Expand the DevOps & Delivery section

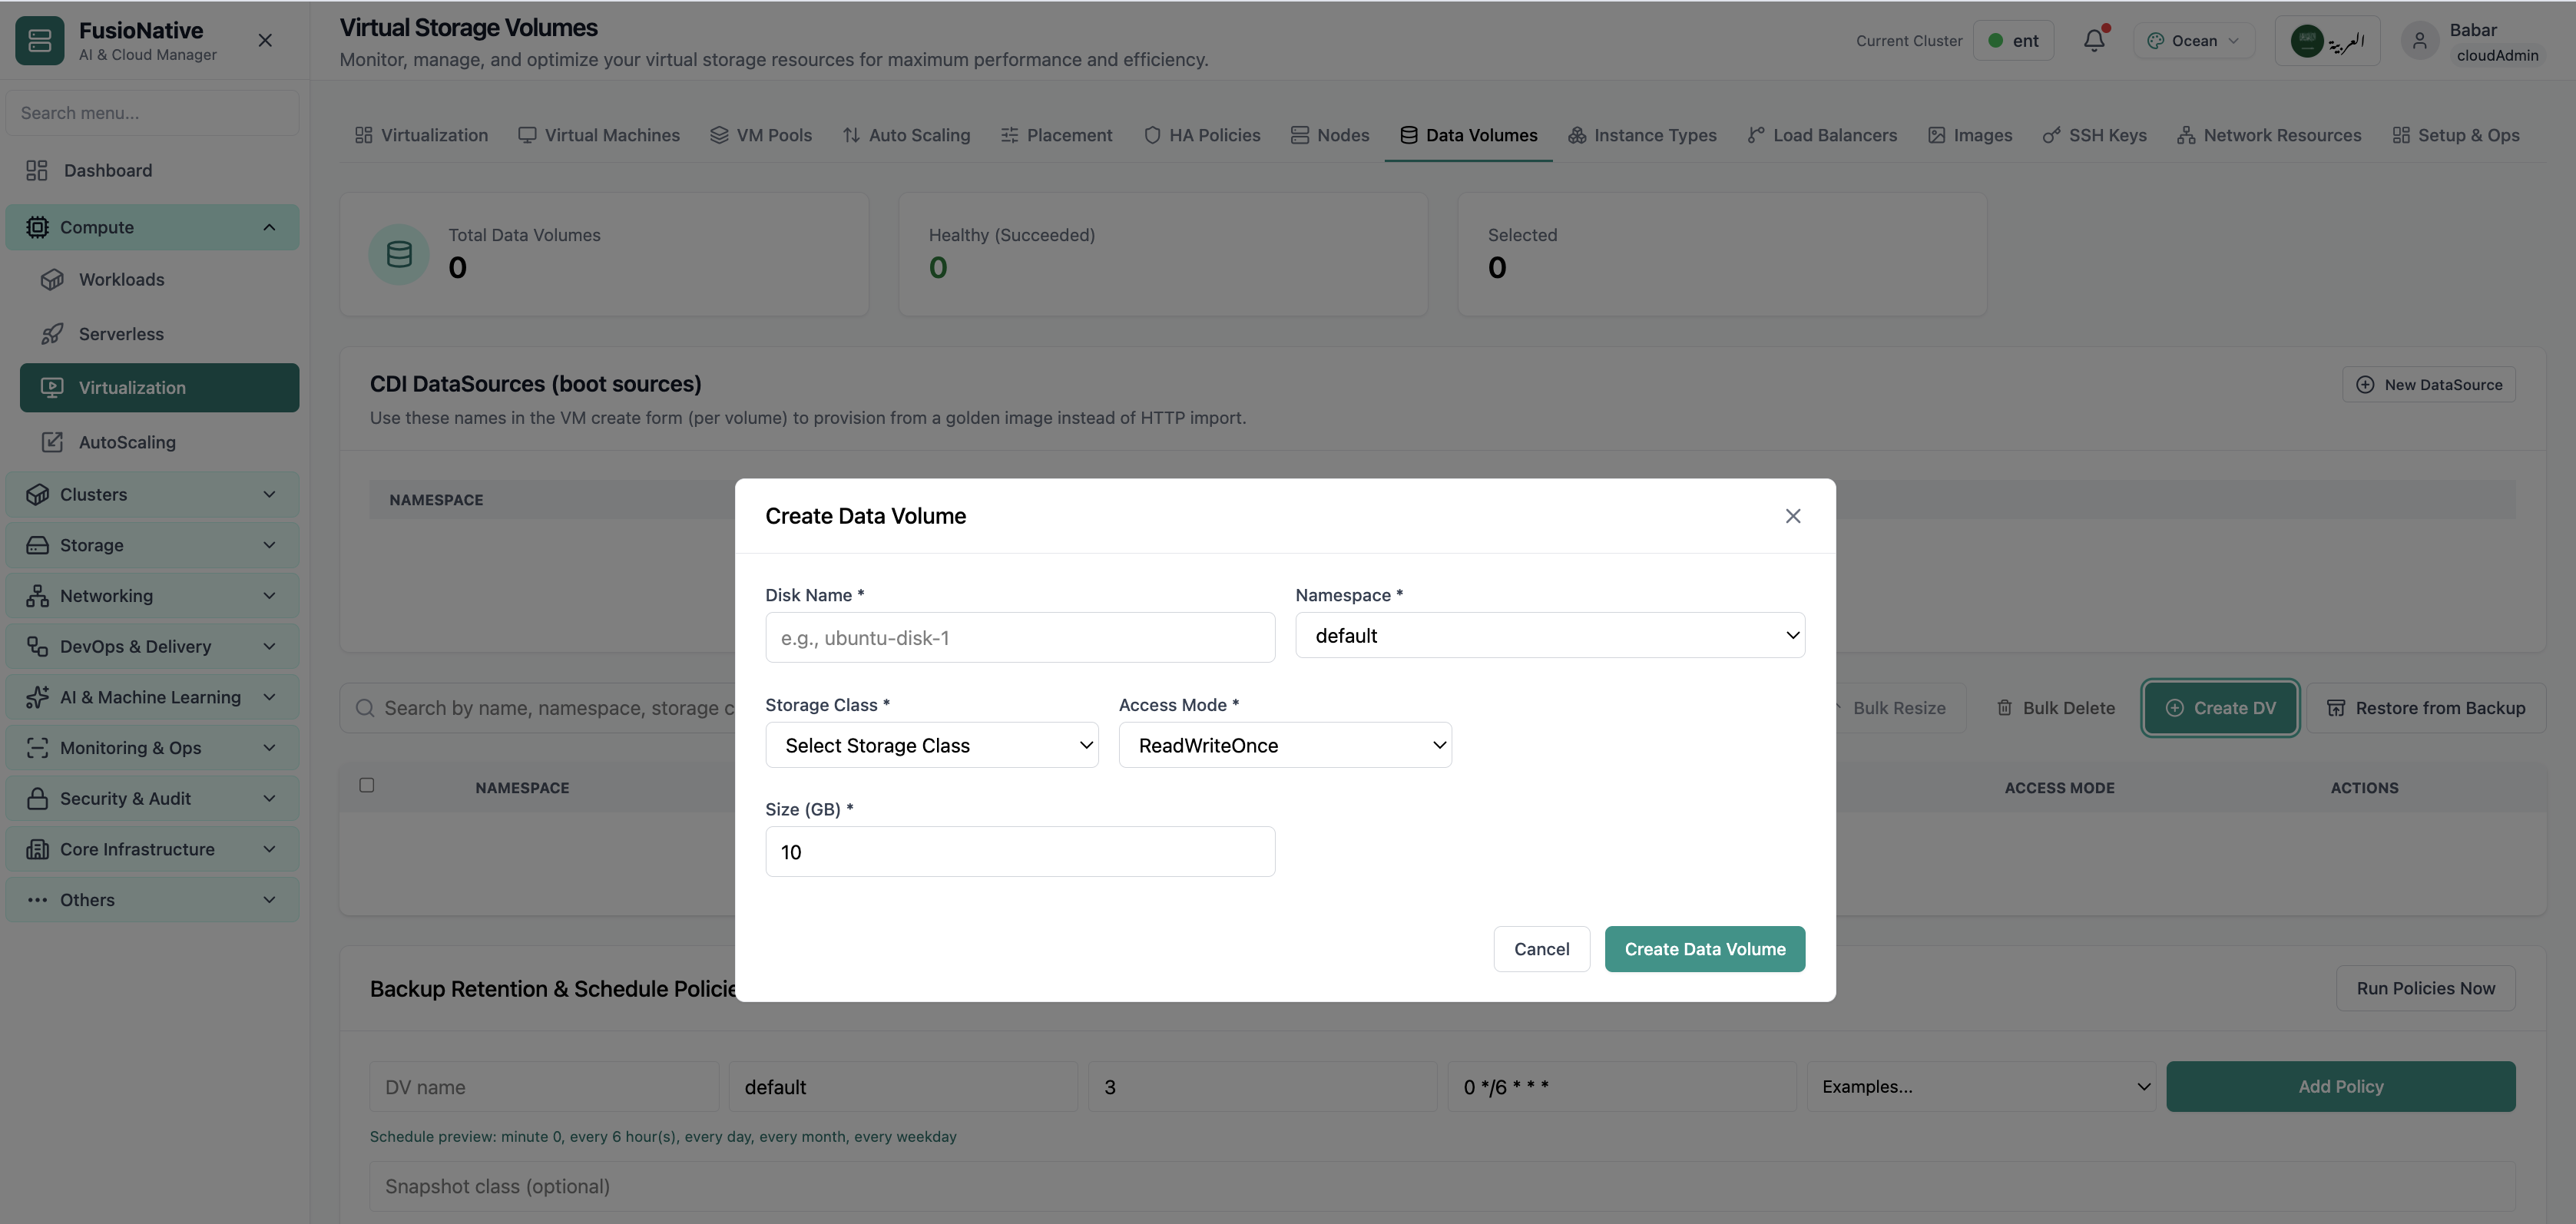[152, 647]
